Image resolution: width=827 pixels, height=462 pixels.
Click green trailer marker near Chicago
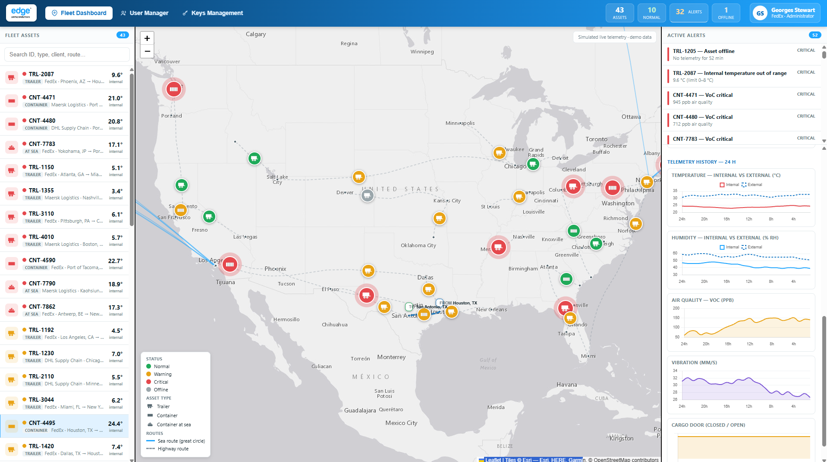pyautogui.click(x=533, y=164)
